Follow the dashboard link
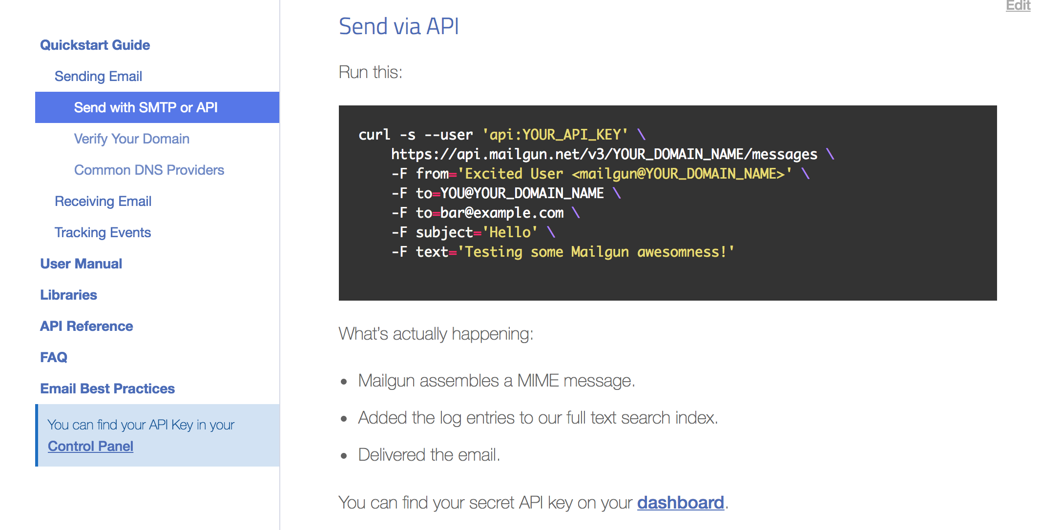This screenshot has height=530, width=1041. [x=680, y=502]
